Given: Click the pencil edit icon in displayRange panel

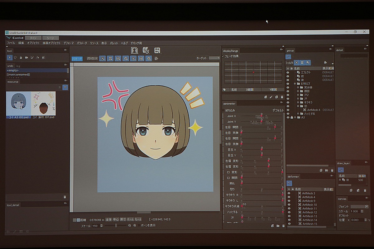Looking at the screenshot, I should click(271, 97).
